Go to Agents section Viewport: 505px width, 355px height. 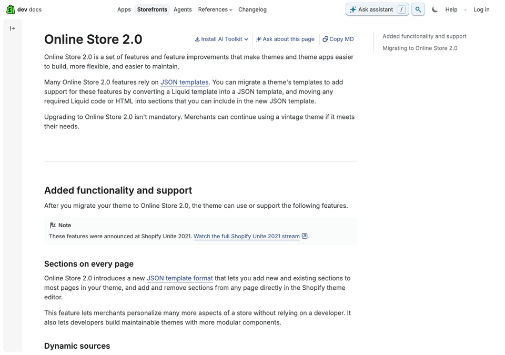click(x=183, y=9)
